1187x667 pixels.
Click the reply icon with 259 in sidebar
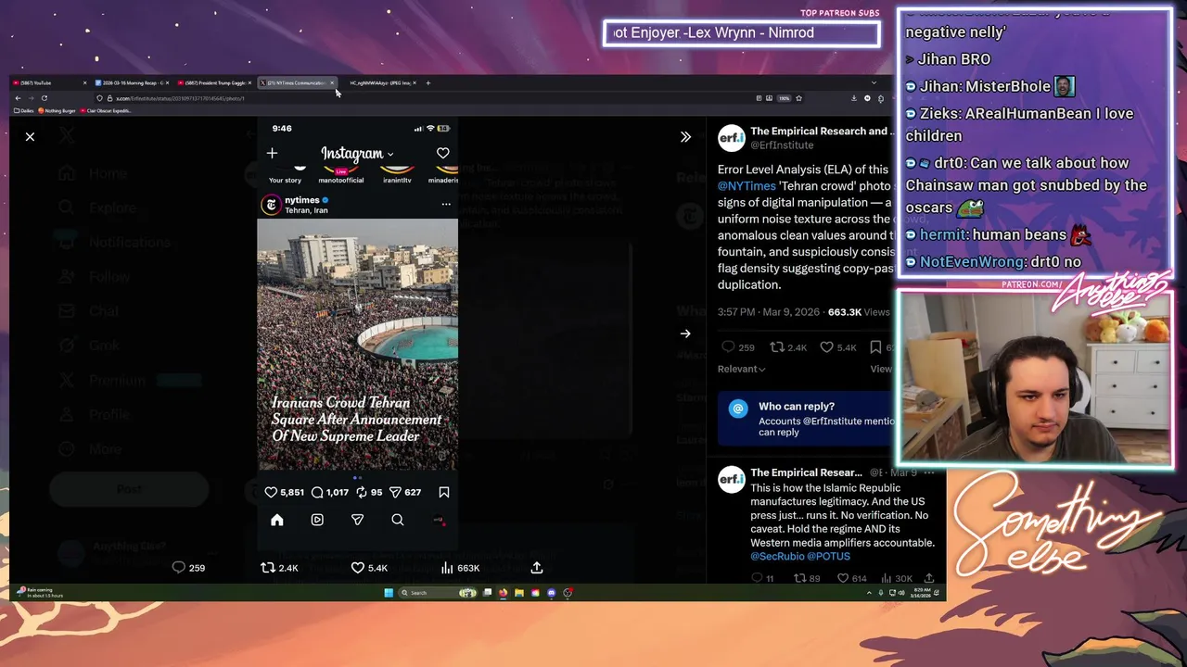(x=728, y=347)
